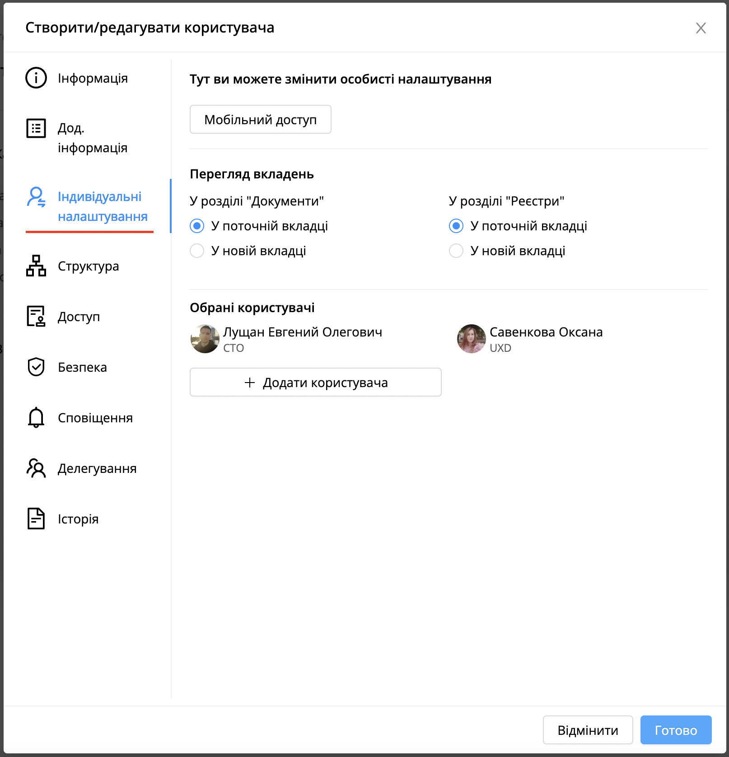Click Додати користувача button

pos(316,382)
